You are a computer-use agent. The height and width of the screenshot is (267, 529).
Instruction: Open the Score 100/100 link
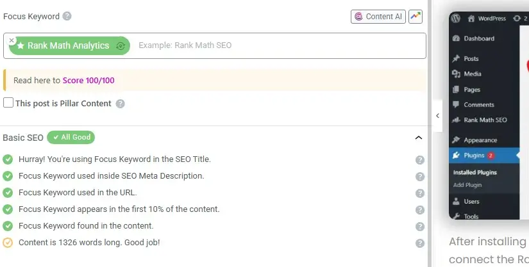(x=88, y=81)
